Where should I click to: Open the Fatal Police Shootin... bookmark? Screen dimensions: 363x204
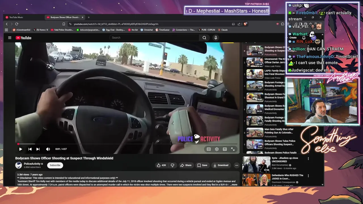(62, 30)
